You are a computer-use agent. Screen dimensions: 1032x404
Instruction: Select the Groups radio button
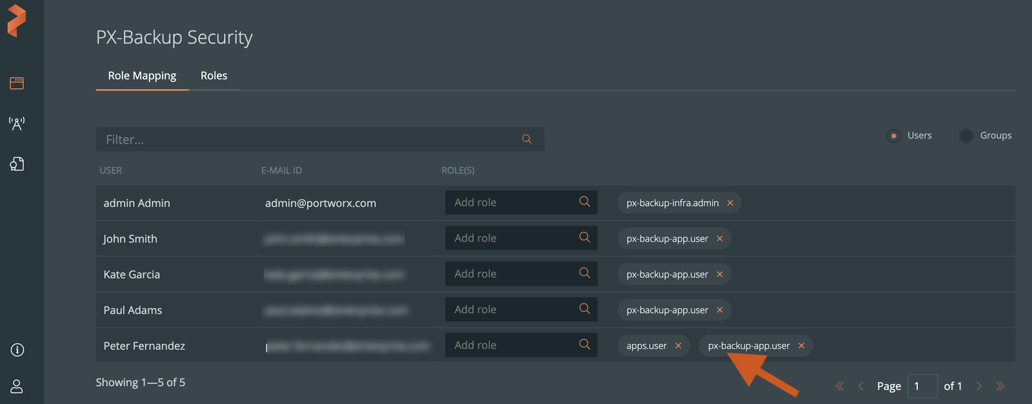pyautogui.click(x=966, y=136)
